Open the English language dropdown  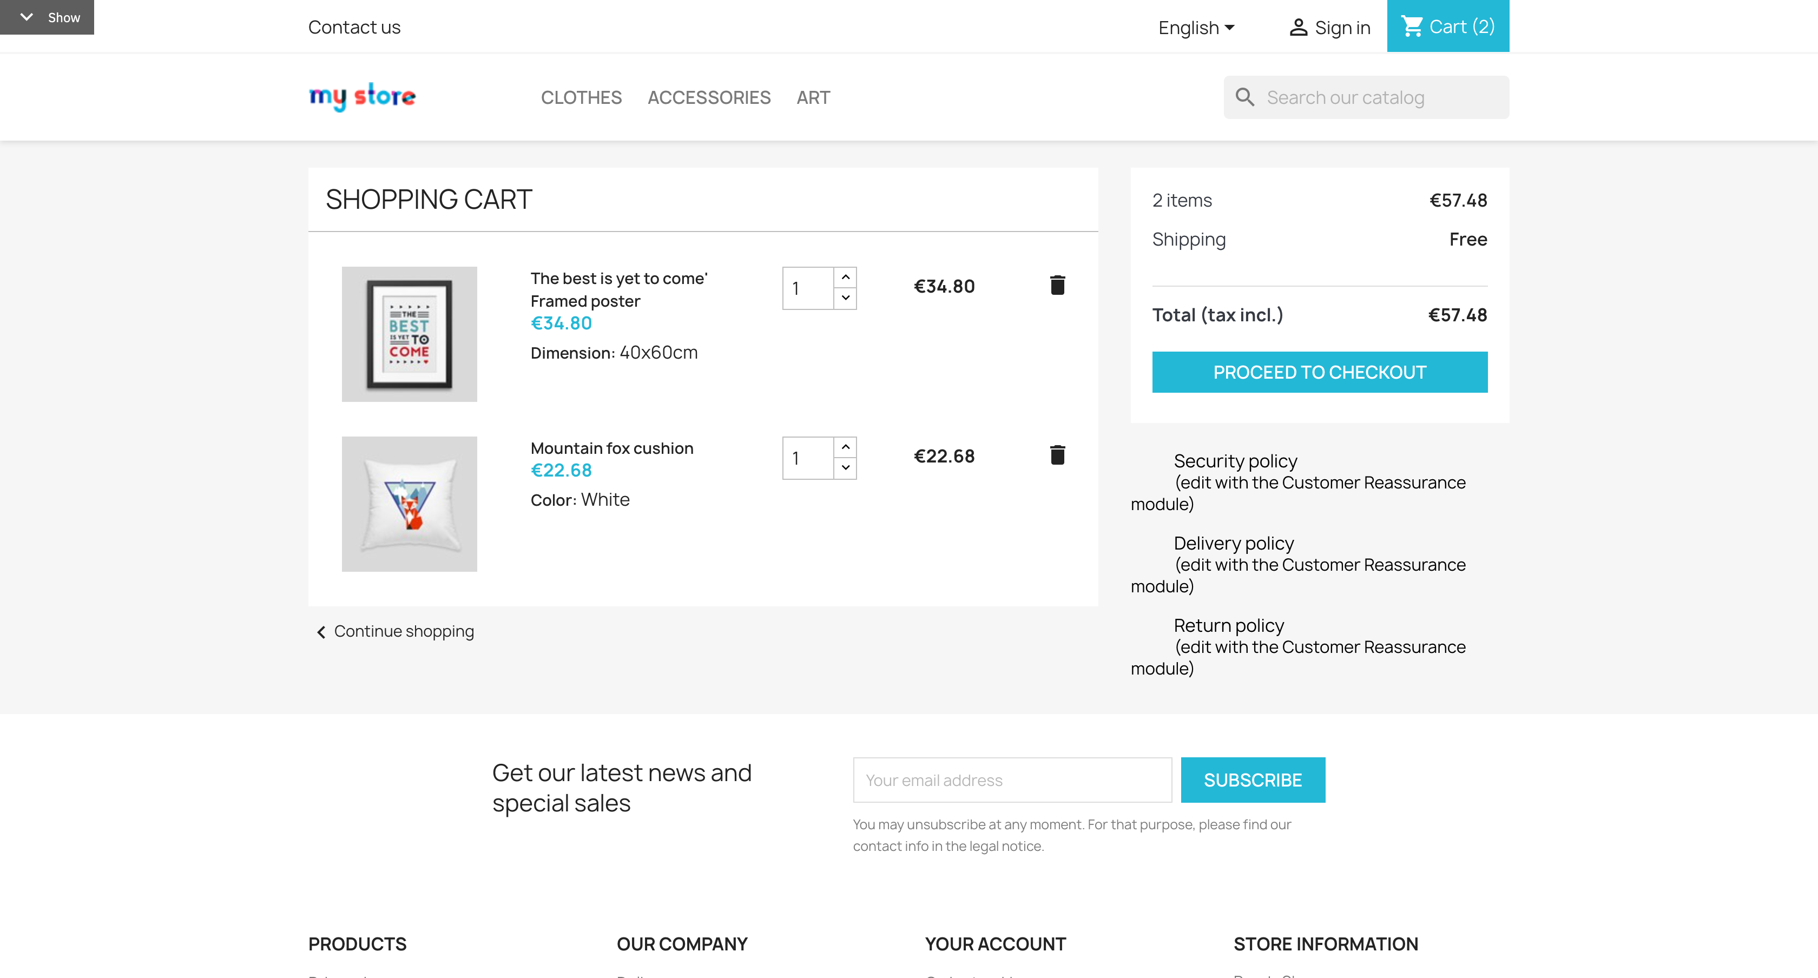[1196, 28]
